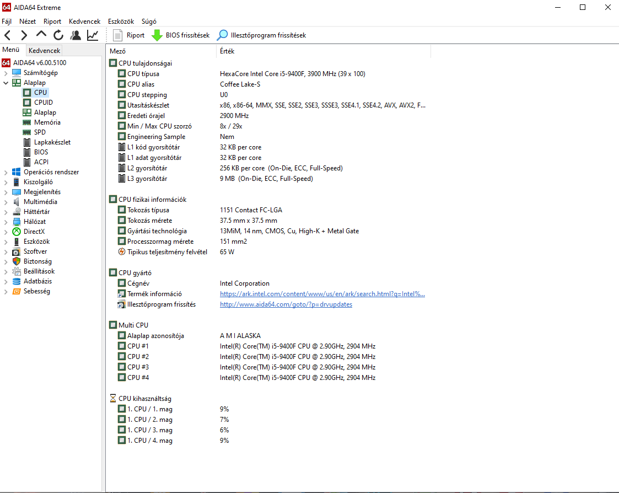Click the CPUID chip icon in tree
This screenshot has width=619, height=493.
tap(27, 103)
